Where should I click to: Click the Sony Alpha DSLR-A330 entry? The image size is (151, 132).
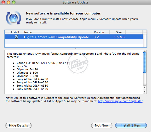32,82
